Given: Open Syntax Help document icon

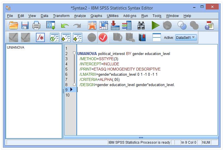Looking at the screenshot, I should 209,25.
